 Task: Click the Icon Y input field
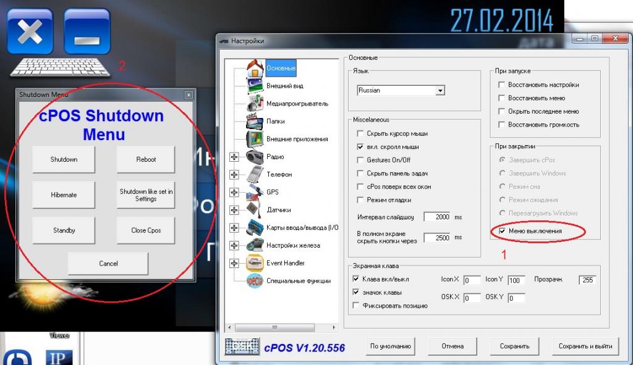pyautogui.click(x=516, y=280)
